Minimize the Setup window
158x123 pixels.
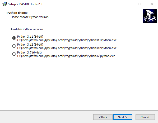click(128, 4)
